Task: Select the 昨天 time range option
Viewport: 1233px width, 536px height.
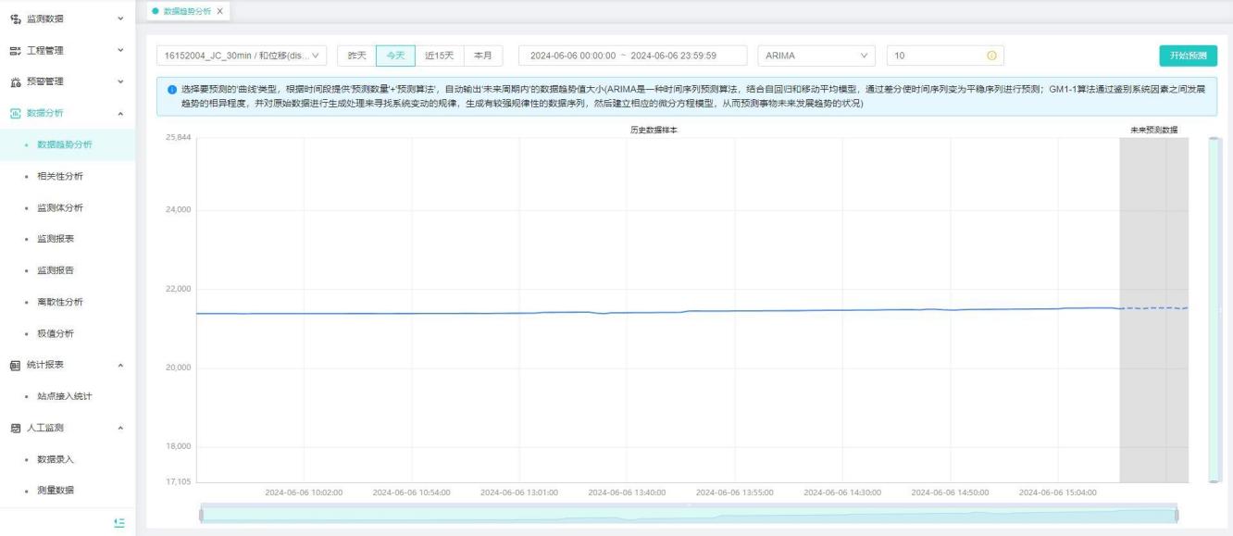Action: pyautogui.click(x=355, y=56)
